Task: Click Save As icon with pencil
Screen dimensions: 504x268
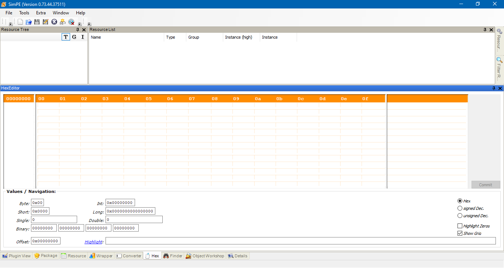Action: [x=45, y=22]
